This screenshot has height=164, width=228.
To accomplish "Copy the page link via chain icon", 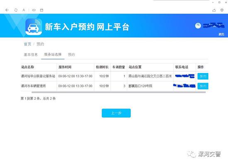I will [x=34, y=10].
